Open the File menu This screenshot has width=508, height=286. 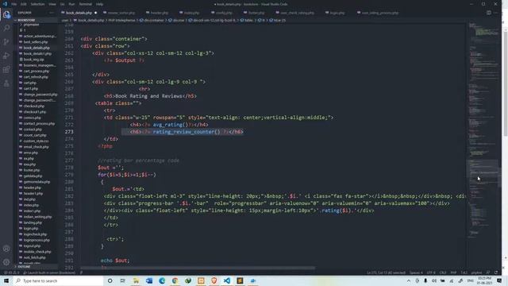[x=14, y=4]
